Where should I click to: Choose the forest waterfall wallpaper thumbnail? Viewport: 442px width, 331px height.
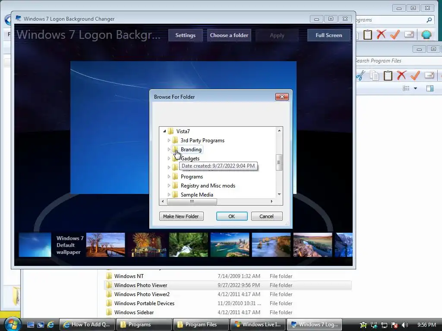188,245
